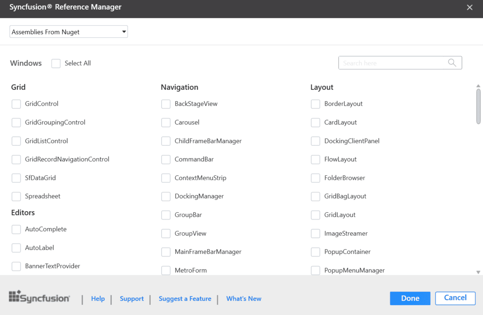Tick the SfDataGrid checkbox
This screenshot has width=483, height=315.
click(x=16, y=178)
